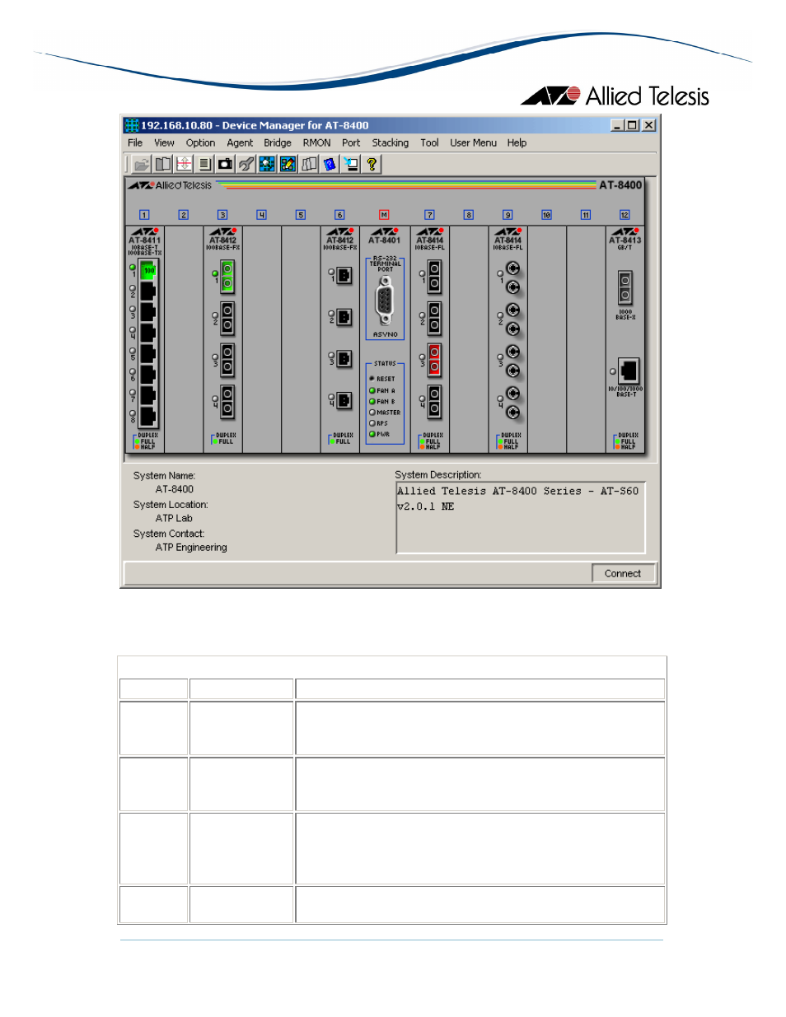Viewport: 786px width, 1017px height.
Task: Open the File menu
Action: tap(135, 142)
